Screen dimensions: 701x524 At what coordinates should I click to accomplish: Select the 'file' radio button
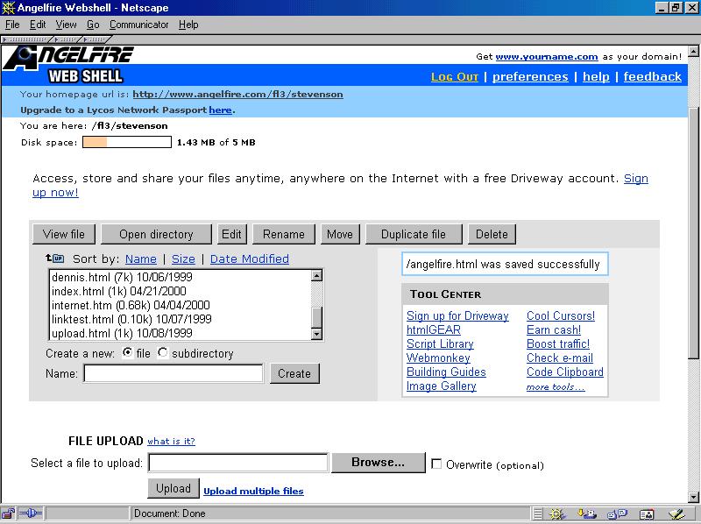128,353
